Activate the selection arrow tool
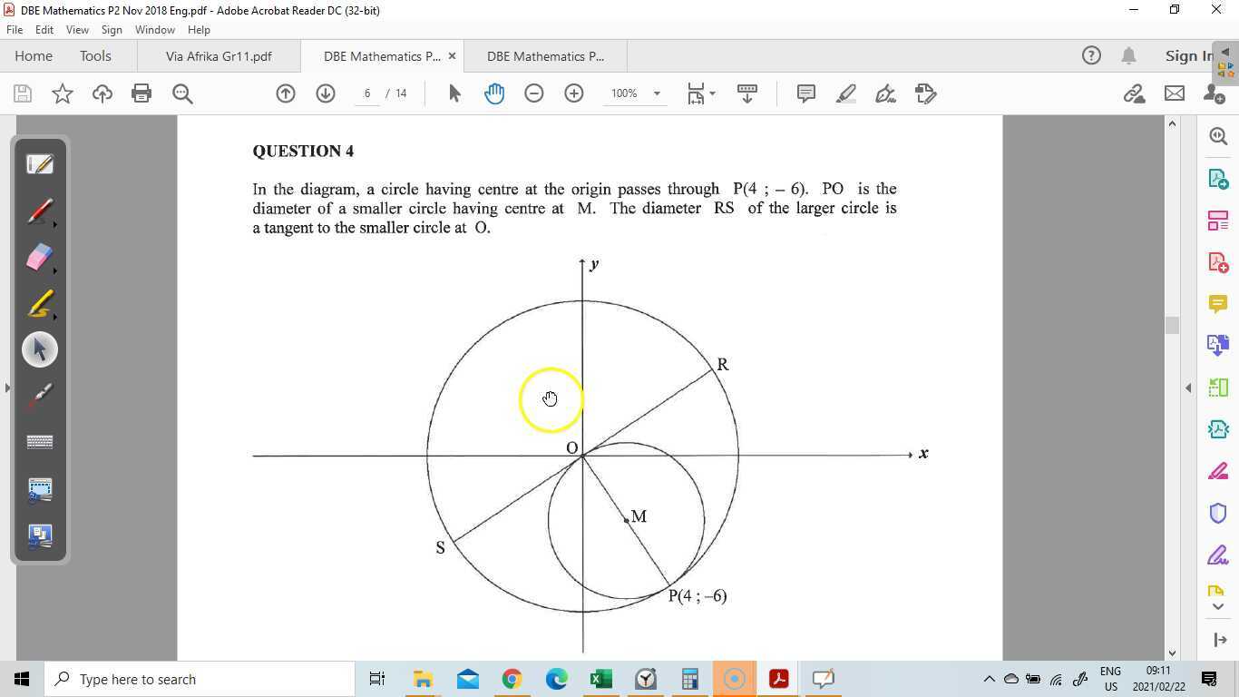 454,93
